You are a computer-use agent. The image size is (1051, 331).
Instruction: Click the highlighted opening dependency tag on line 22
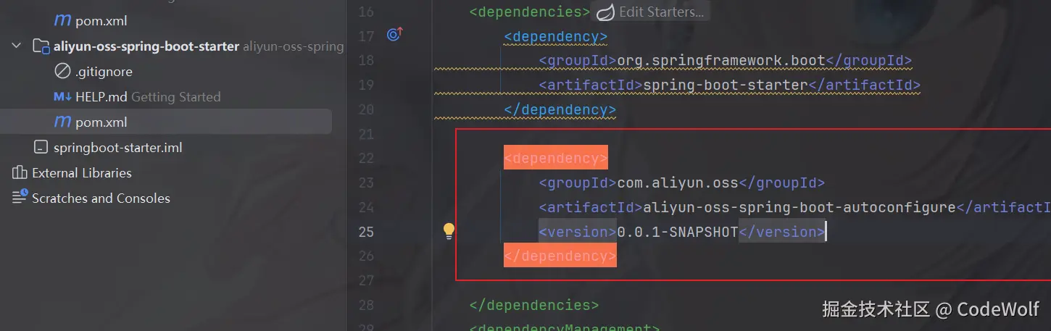(x=556, y=158)
